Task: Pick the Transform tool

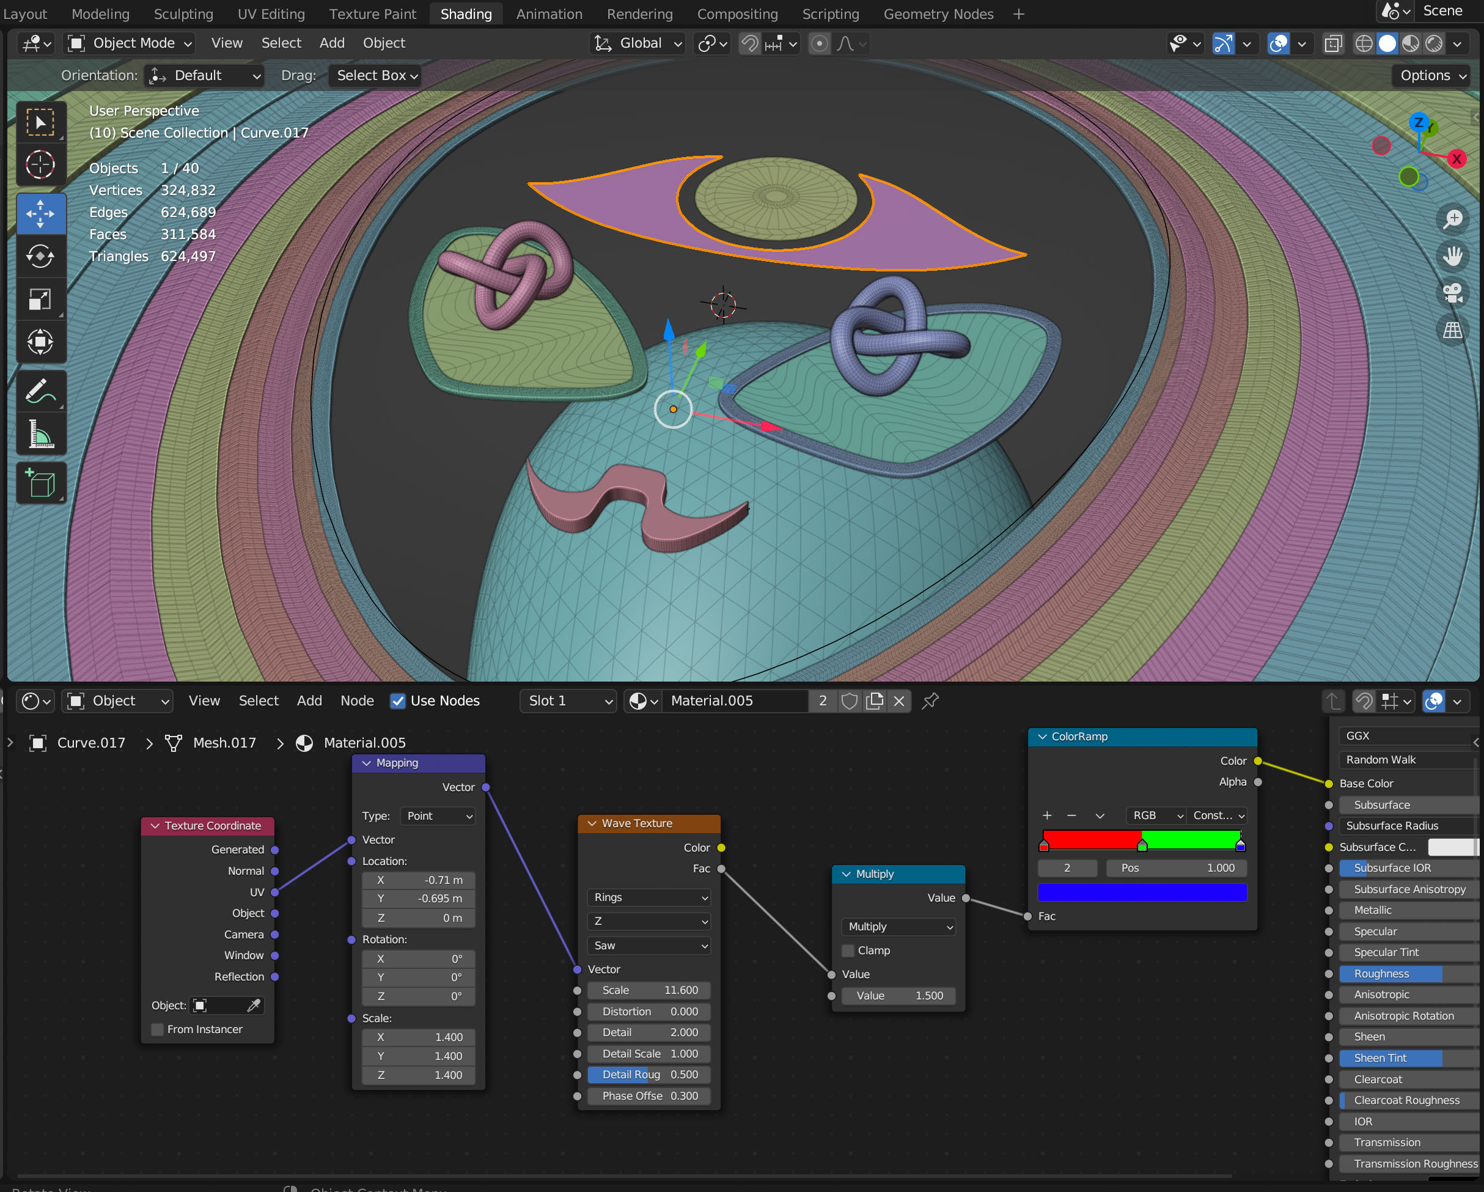Action: (40, 342)
